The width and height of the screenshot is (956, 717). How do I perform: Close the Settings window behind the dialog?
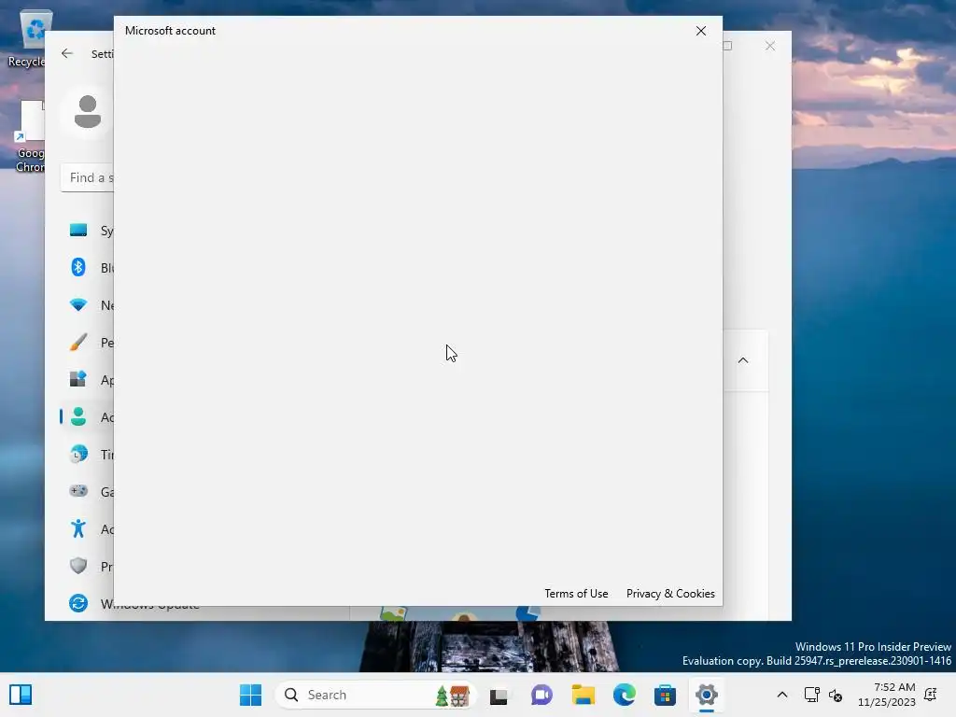[770, 46]
